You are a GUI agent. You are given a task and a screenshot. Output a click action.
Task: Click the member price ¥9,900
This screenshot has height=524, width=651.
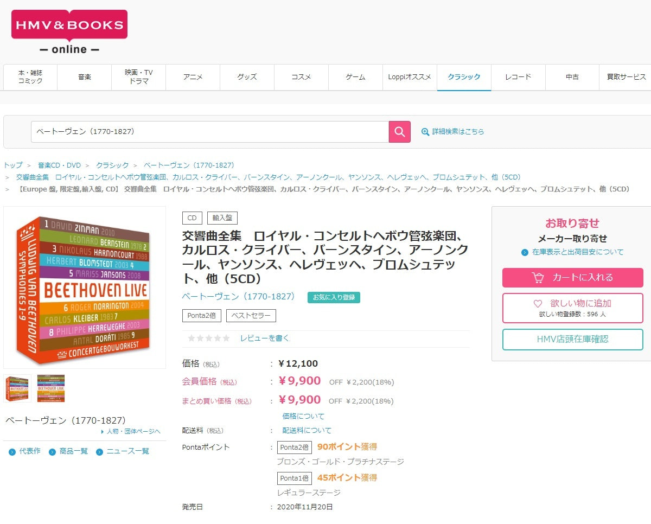point(299,381)
